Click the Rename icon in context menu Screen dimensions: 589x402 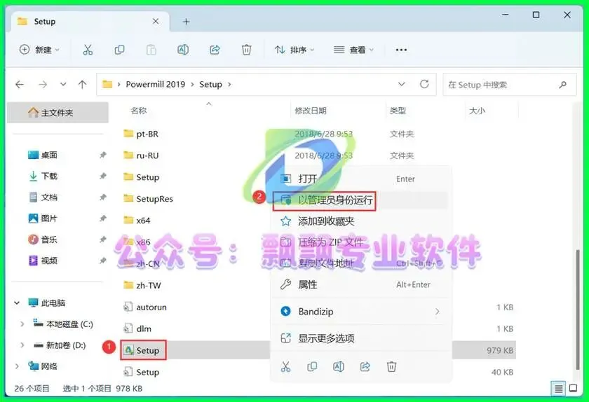tap(339, 366)
